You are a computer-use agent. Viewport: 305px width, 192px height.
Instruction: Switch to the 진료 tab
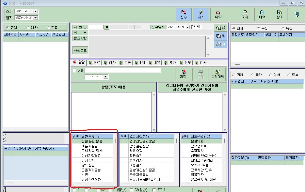94,63
